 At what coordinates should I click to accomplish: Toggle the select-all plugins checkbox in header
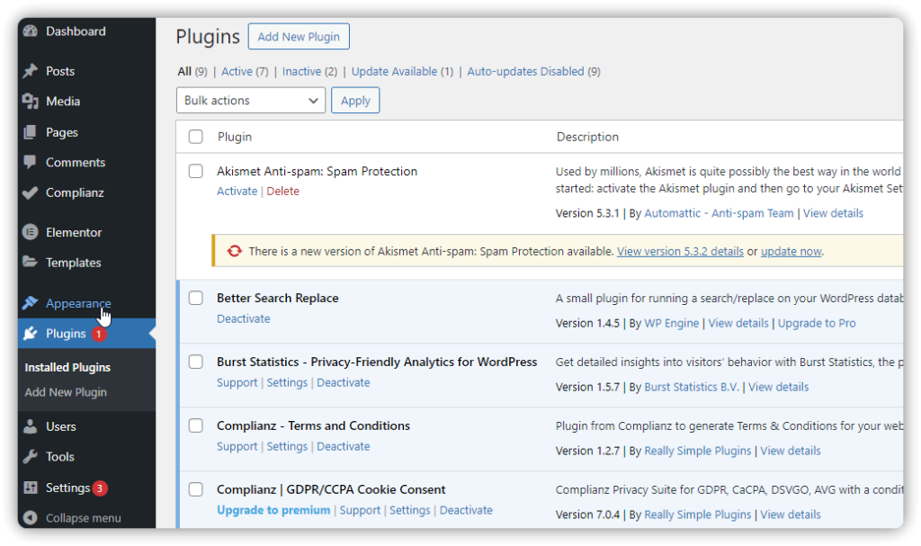195,137
